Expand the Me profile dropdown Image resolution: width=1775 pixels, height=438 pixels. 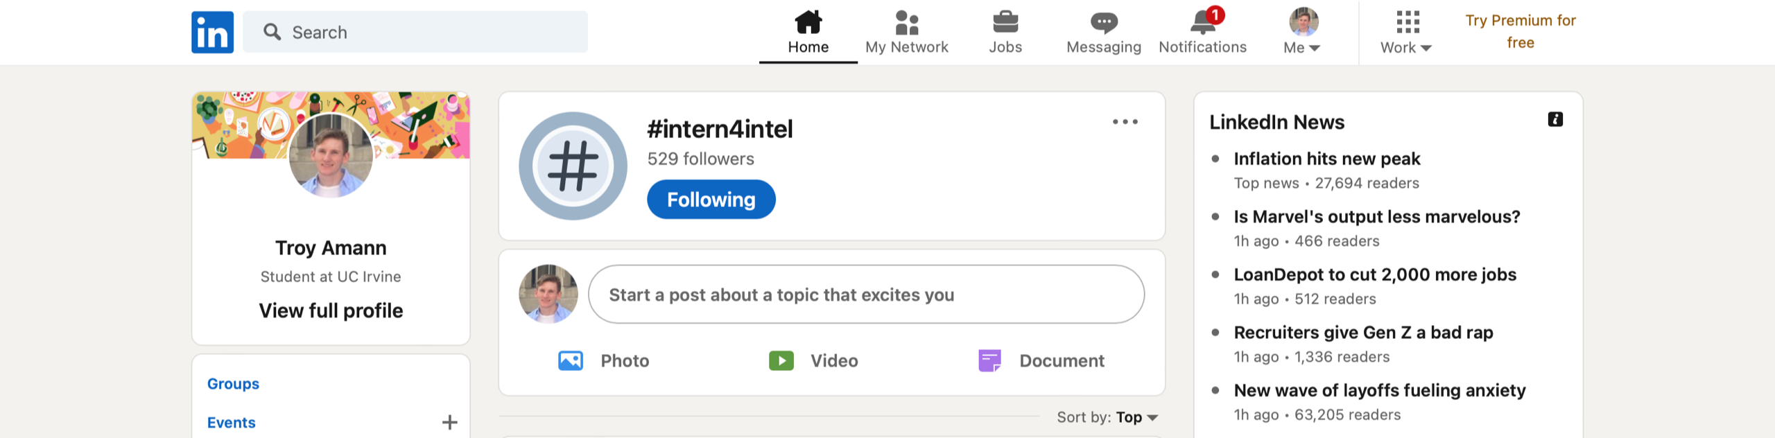point(1302,32)
